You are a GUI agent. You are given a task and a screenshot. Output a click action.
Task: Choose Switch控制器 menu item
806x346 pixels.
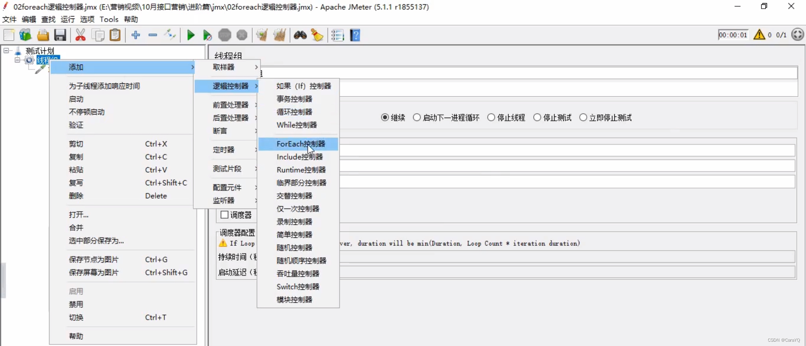pyautogui.click(x=298, y=287)
